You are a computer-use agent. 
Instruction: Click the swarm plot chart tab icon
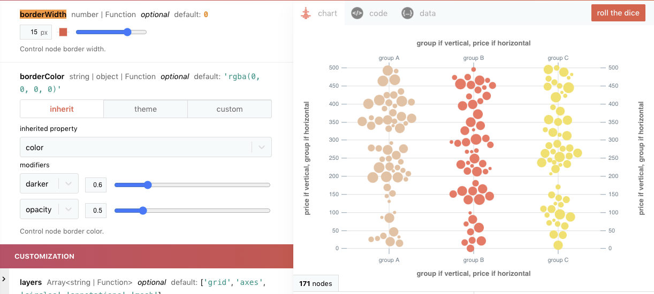coord(306,13)
